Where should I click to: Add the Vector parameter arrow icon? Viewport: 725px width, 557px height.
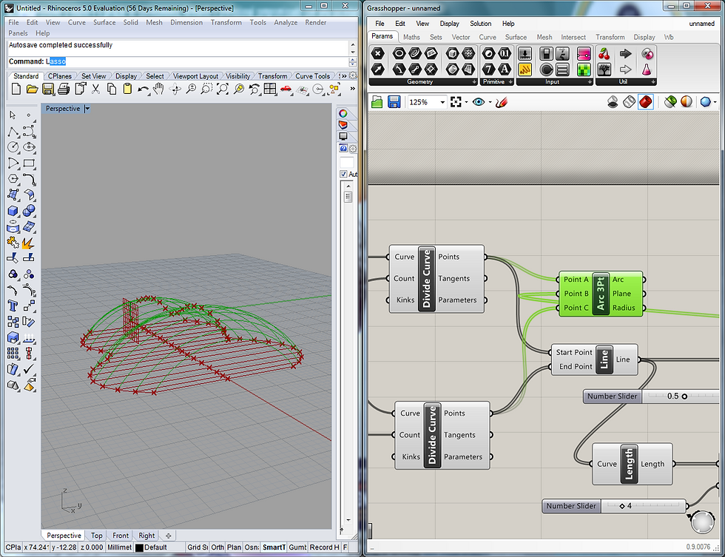point(378,70)
